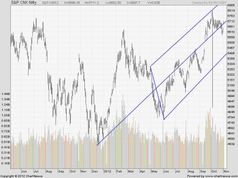Select the 0.10B volume axis label
Image resolution: width=238 pixels, height=178 pixels.
click(x=6, y=163)
